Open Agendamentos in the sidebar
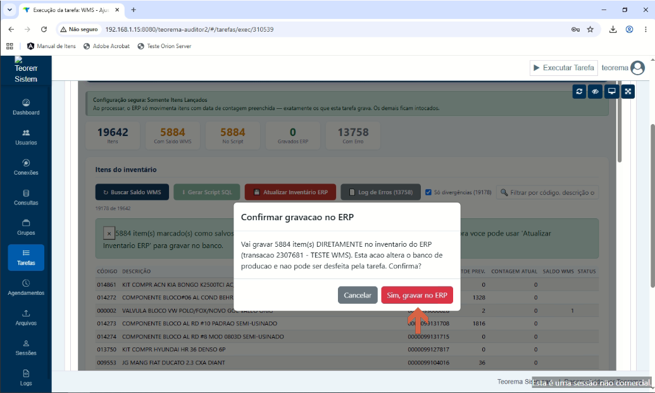The image size is (655, 393). click(26, 287)
